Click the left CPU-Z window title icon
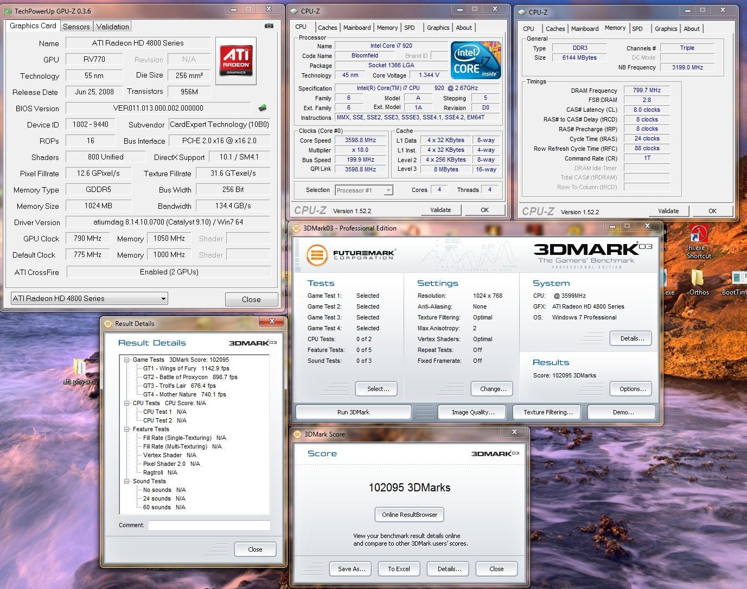Viewport: 747px width, 589px height. 293,11
